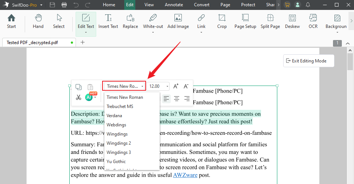Image resolution: width=354 pixels, height=184 pixels.
Task: Open the Replace text tool
Action: 130,21
